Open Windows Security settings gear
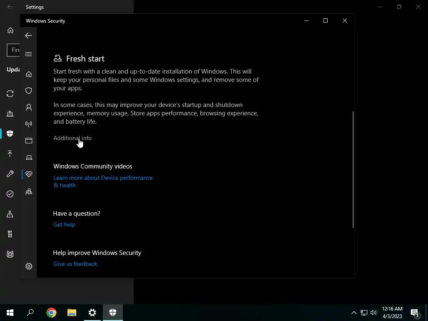428x321 pixels. tap(29, 266)
